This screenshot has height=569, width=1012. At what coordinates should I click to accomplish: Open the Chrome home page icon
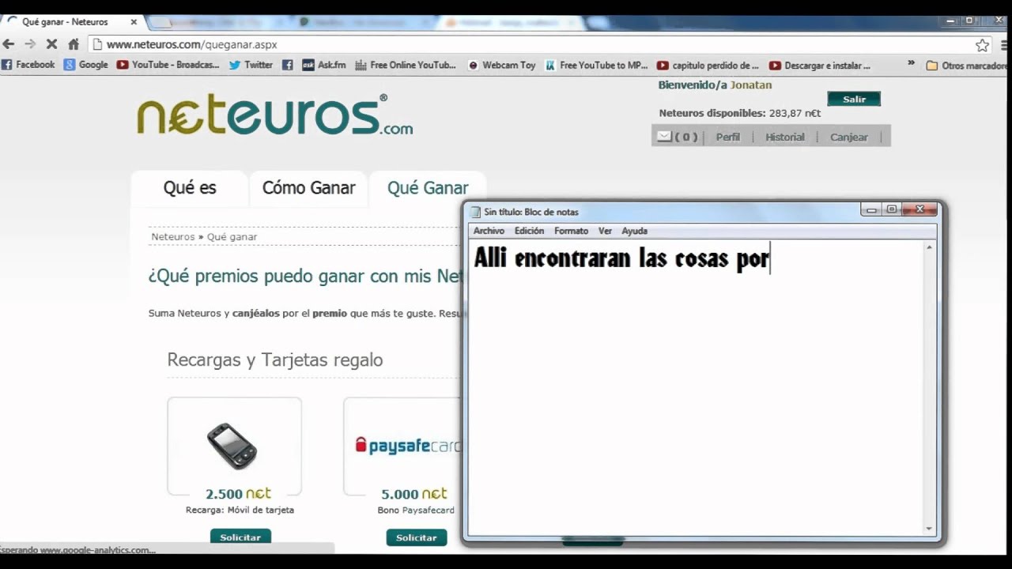[74, 44]
